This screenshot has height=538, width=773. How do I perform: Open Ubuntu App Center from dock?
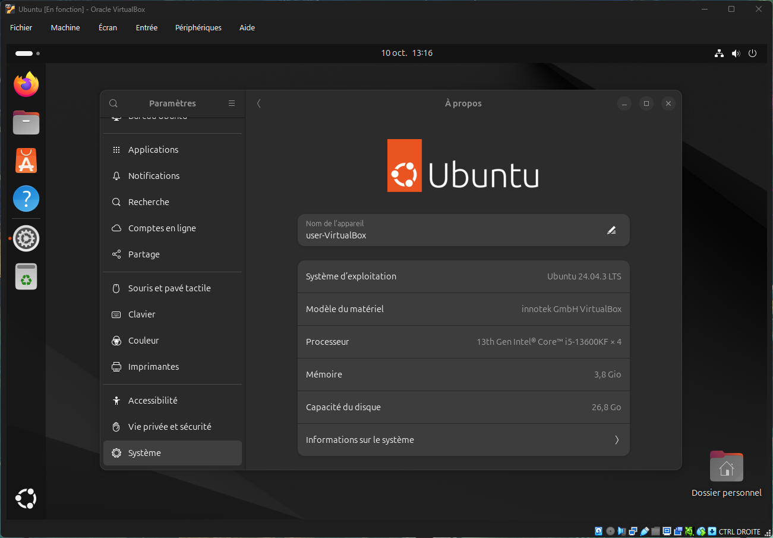tap(26, 161)
